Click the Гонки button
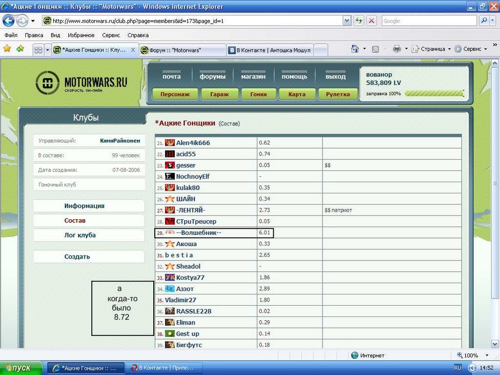 coord(258,94)
